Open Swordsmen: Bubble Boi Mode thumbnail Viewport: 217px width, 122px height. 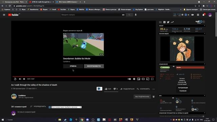(83, 44)
